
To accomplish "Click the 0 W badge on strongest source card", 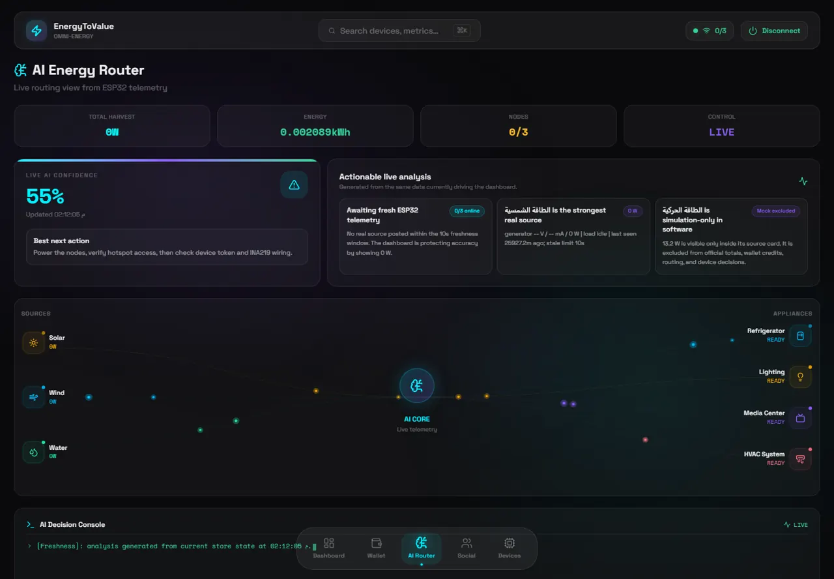I will (x=633, y=211).
